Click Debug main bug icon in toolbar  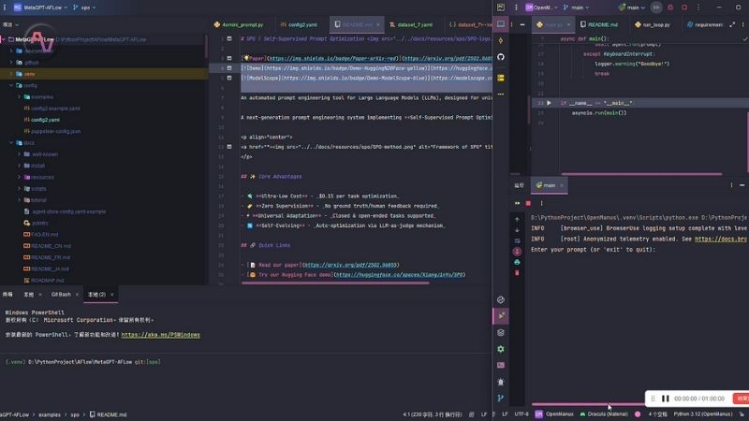point(670,7)
